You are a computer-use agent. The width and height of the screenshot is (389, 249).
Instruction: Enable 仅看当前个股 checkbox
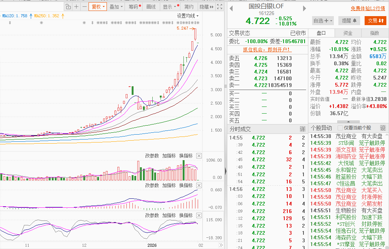340,128
